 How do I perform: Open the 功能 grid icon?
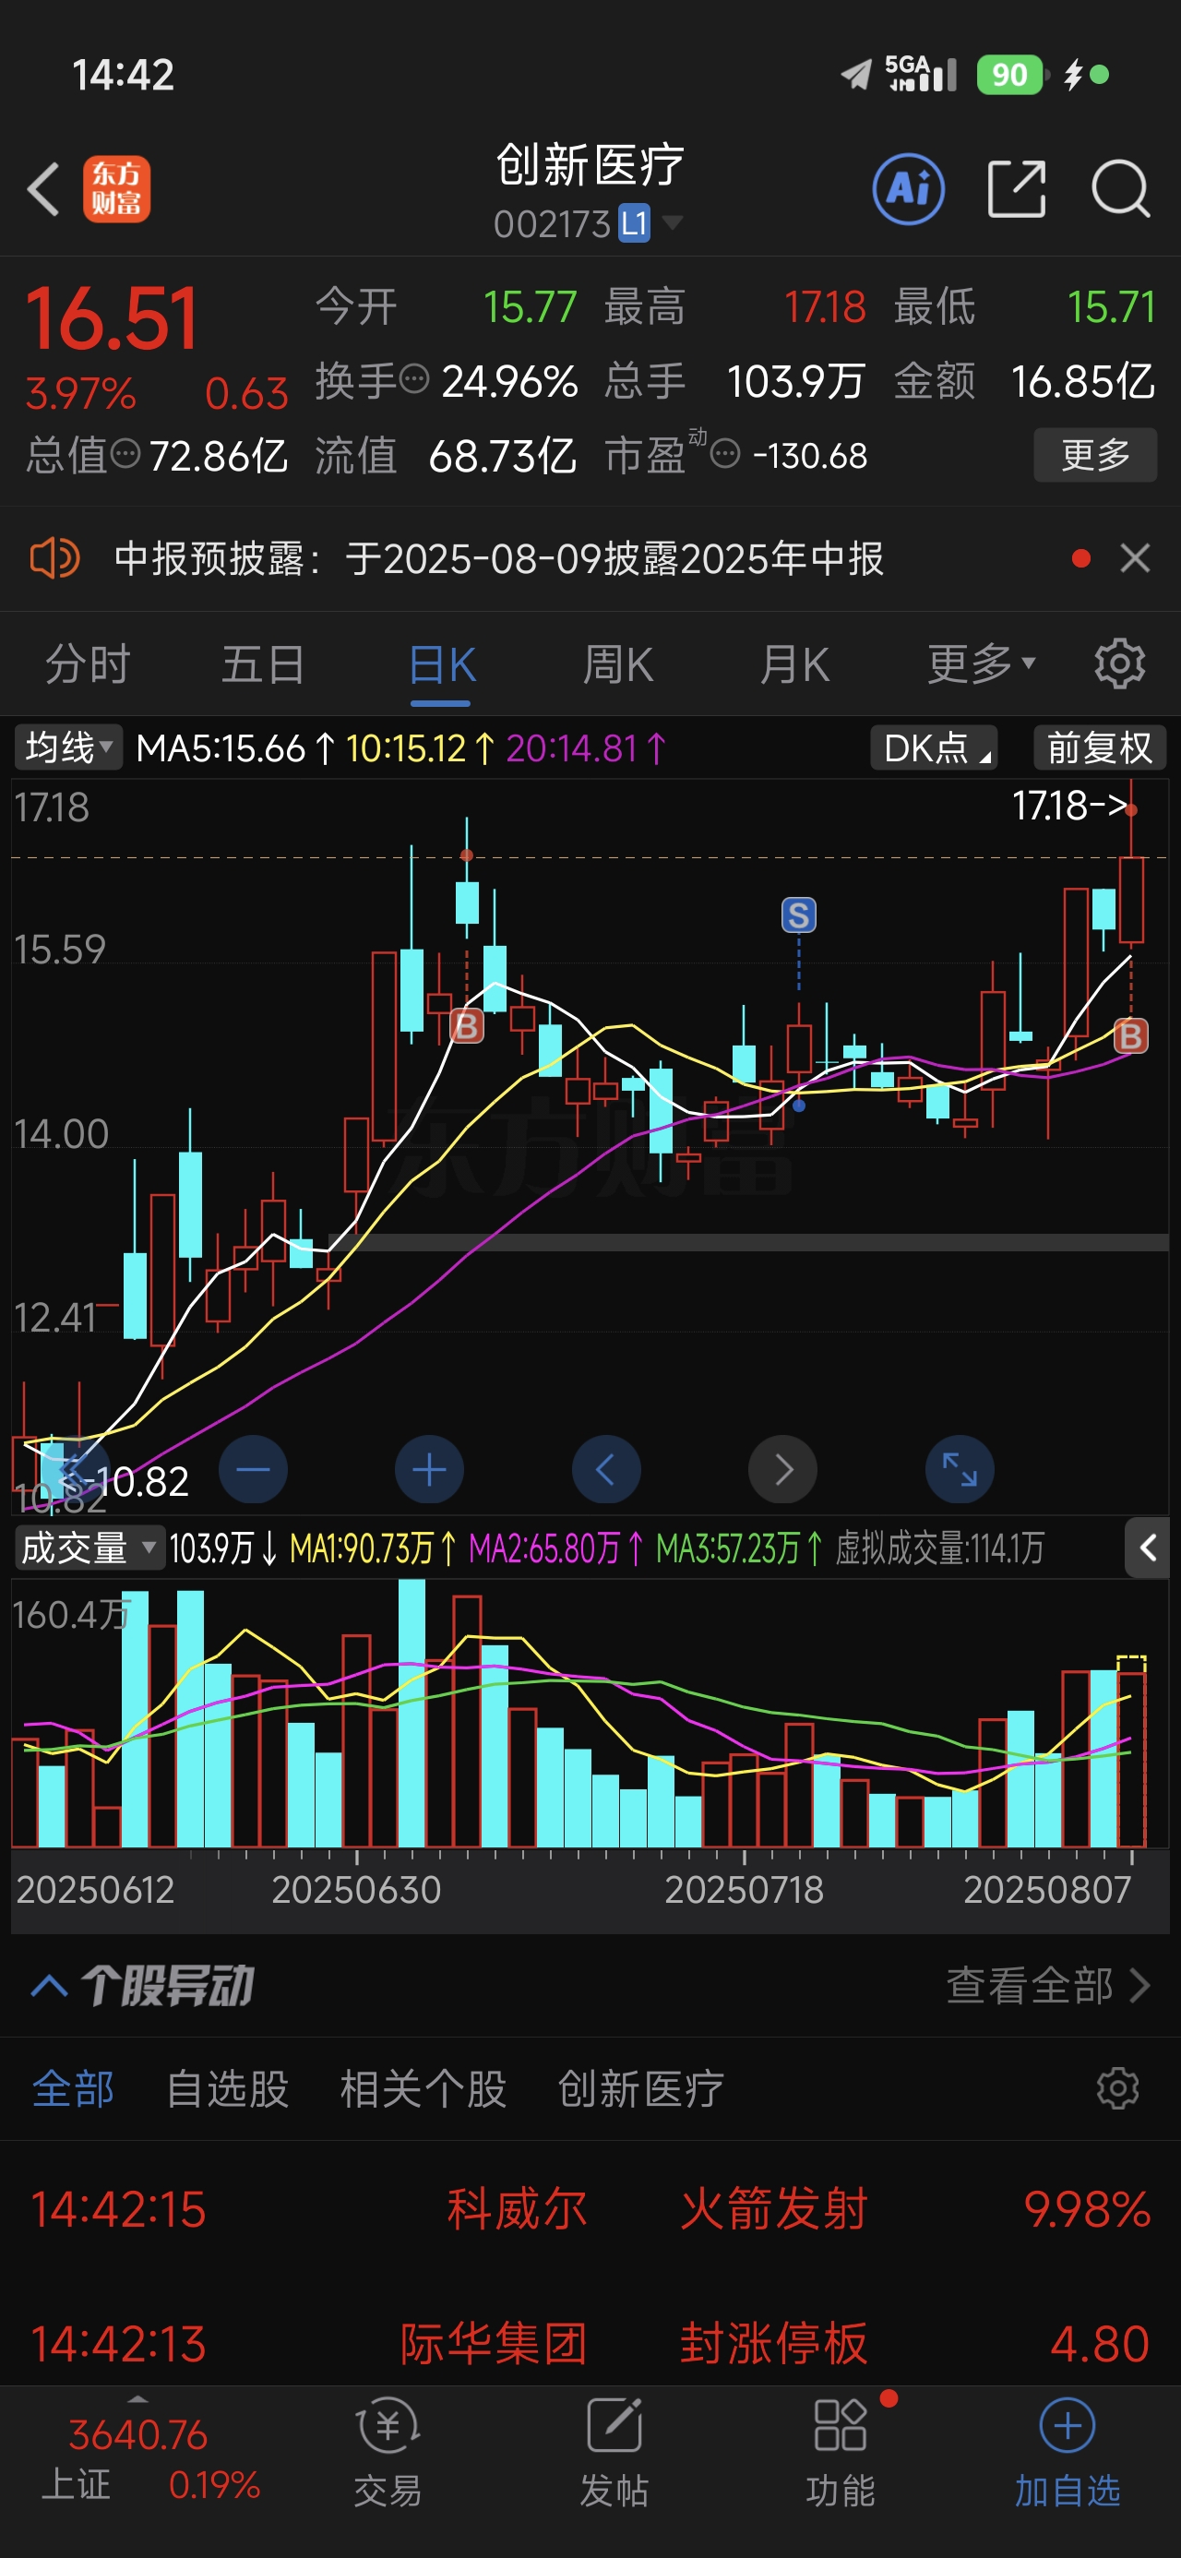[841, 2427]
